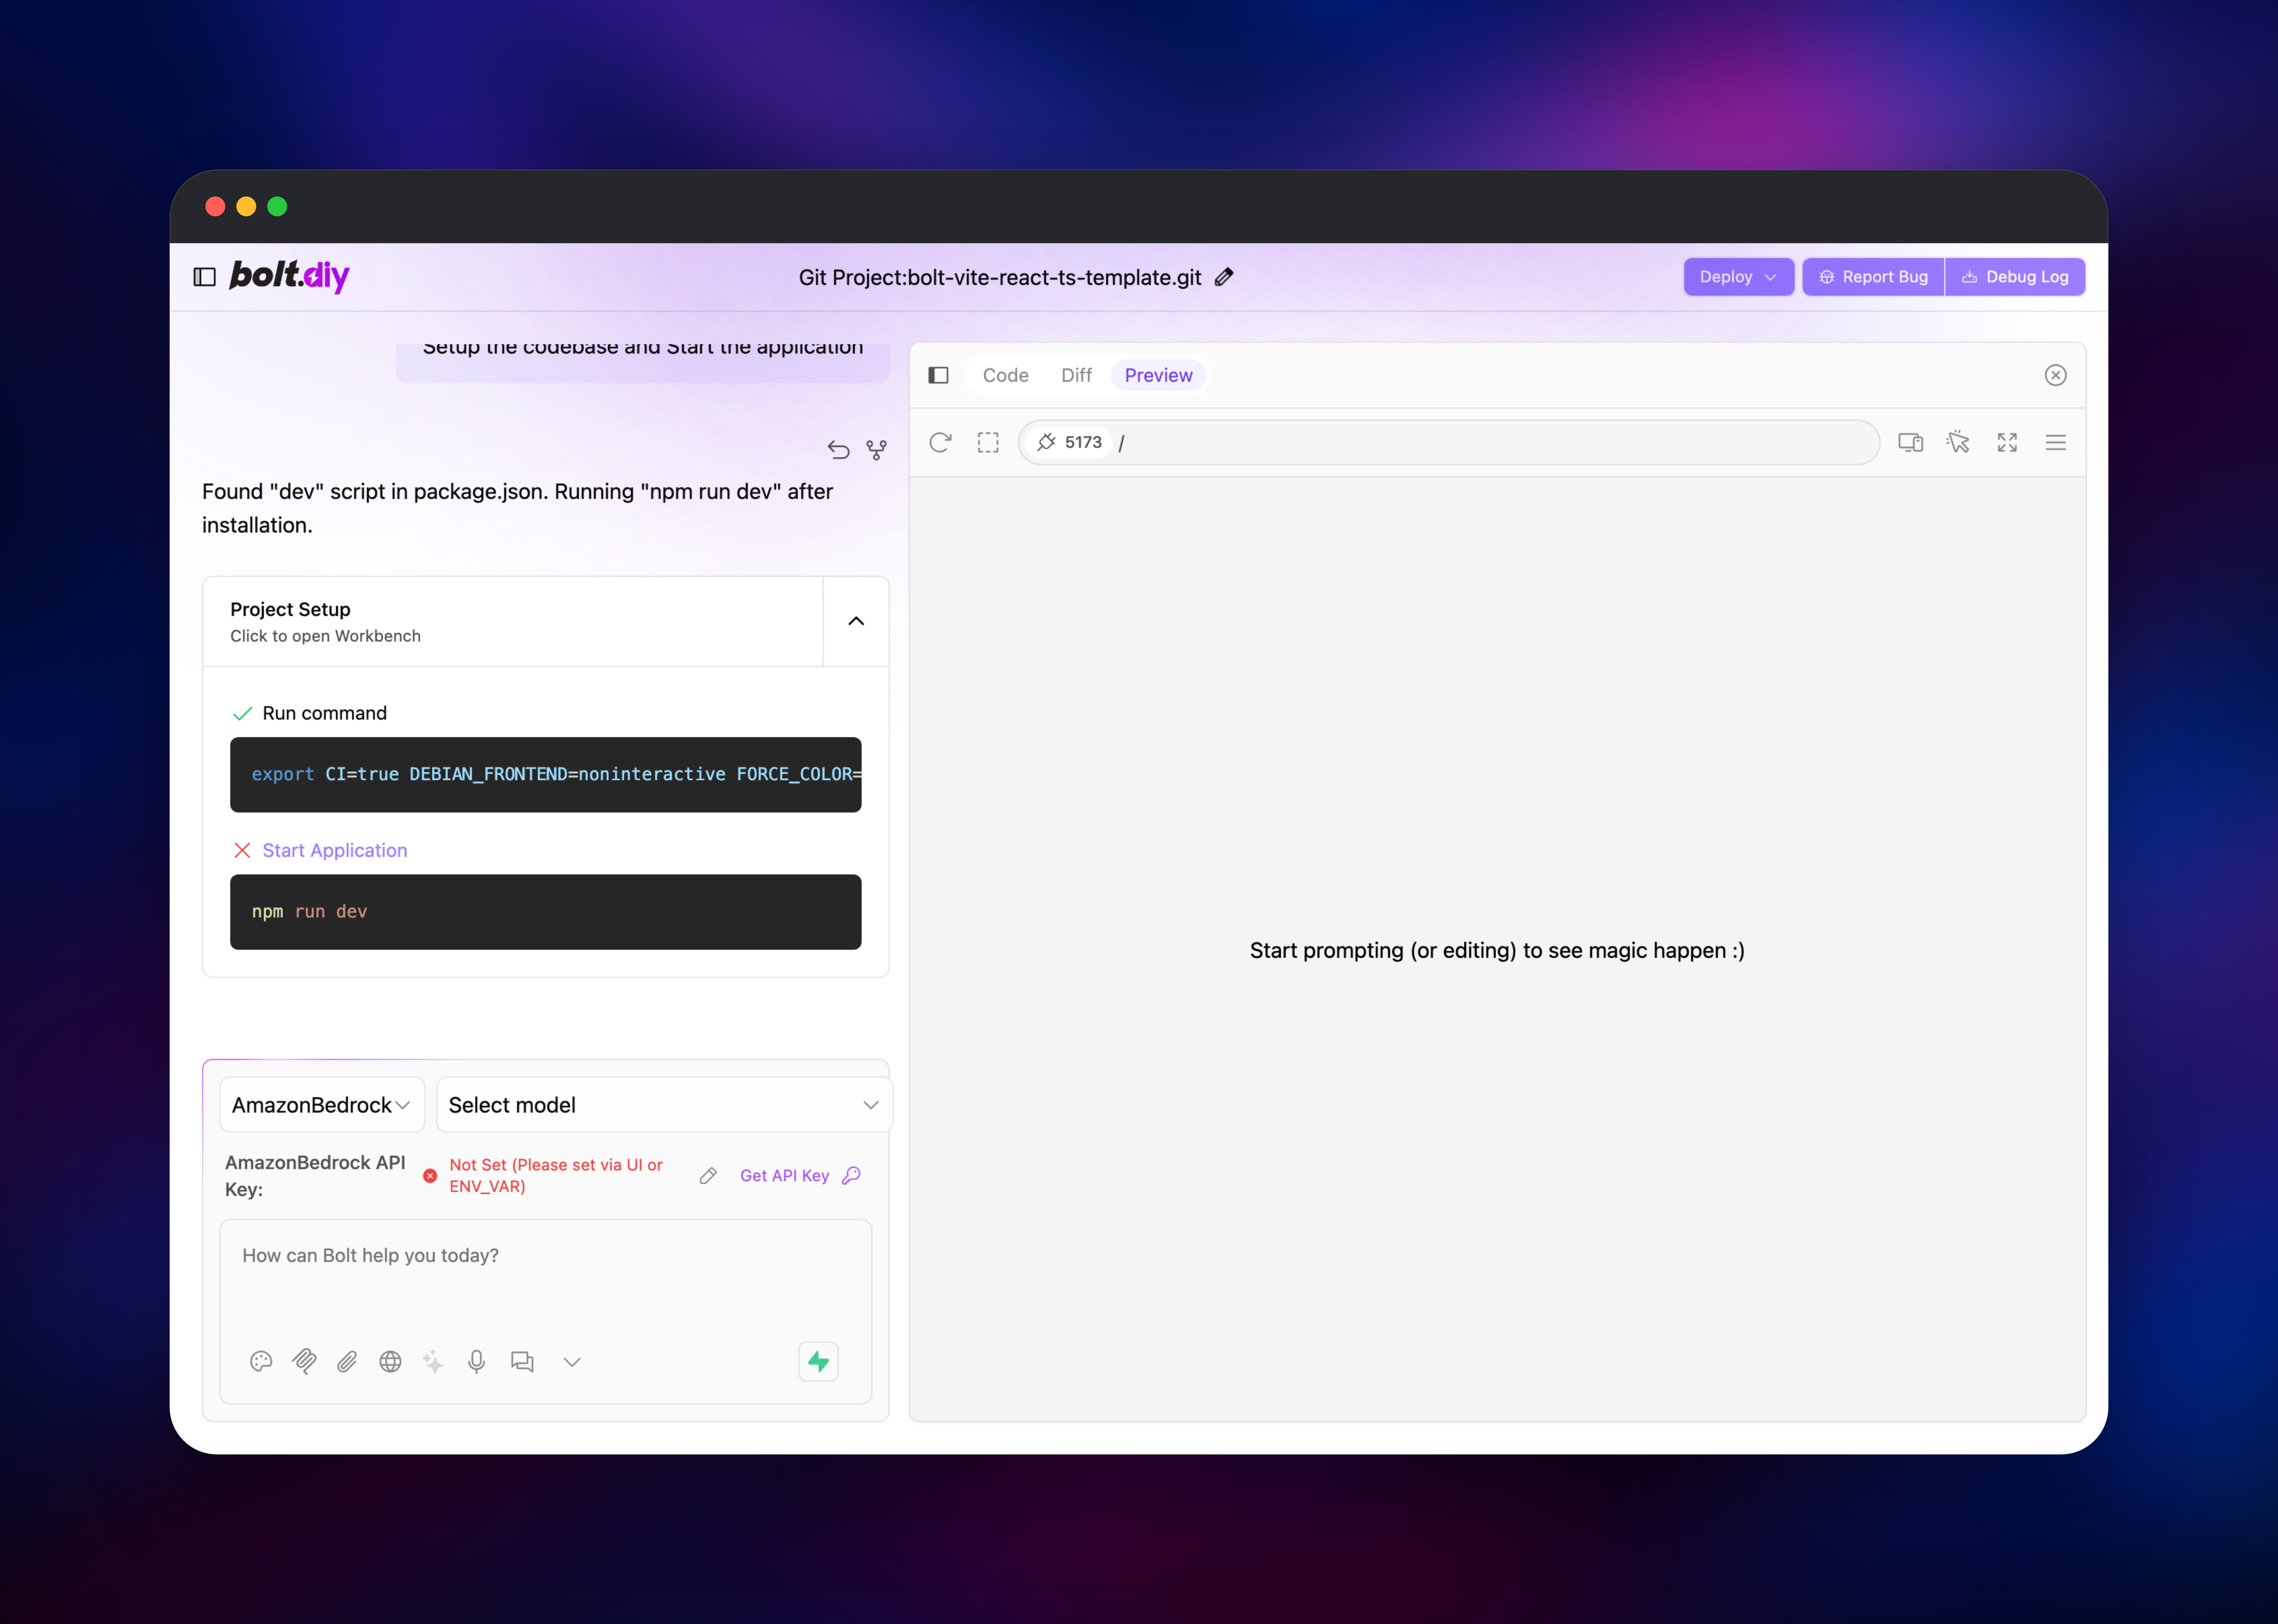Click the red 'Not Set' API key status text
This screenshot has width=2278, height=1624.
556,1176
